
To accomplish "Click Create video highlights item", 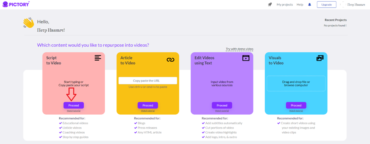I will [221, 132].
